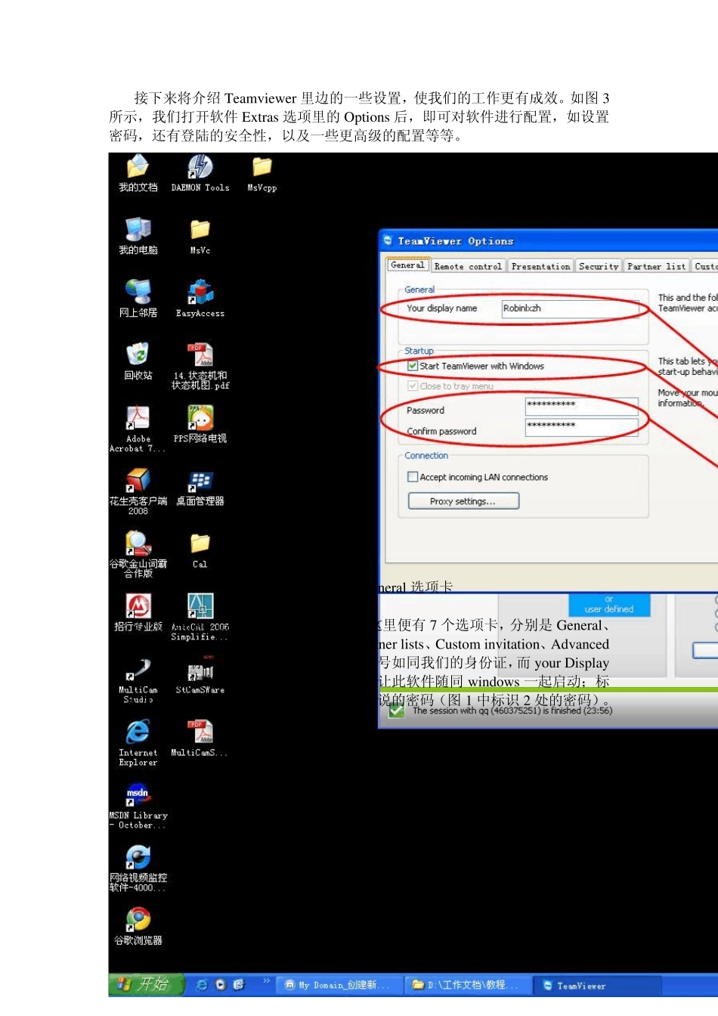Click the Proxy settings button
718x1016 pixels.
click(x=463, y=501)
